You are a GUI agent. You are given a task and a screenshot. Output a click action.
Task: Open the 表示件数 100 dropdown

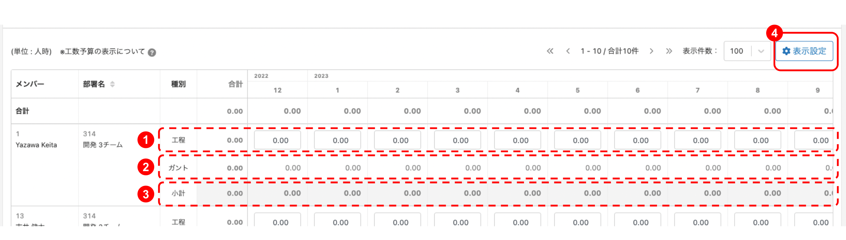[x=747, y=51]
